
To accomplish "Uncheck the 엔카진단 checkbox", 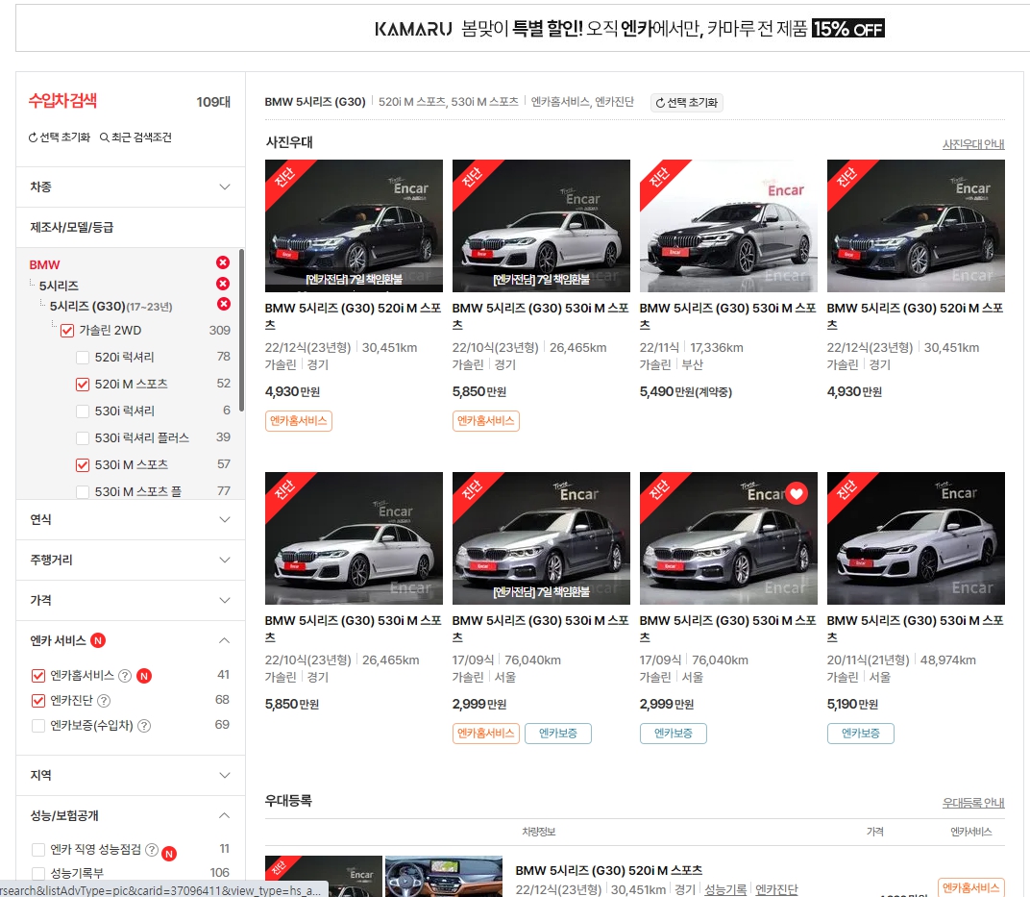I will pos(38,701).
